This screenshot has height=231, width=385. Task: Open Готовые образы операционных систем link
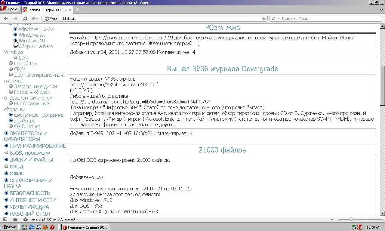point(28,95)
